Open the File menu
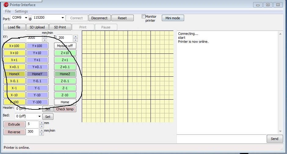 (8, 11)
